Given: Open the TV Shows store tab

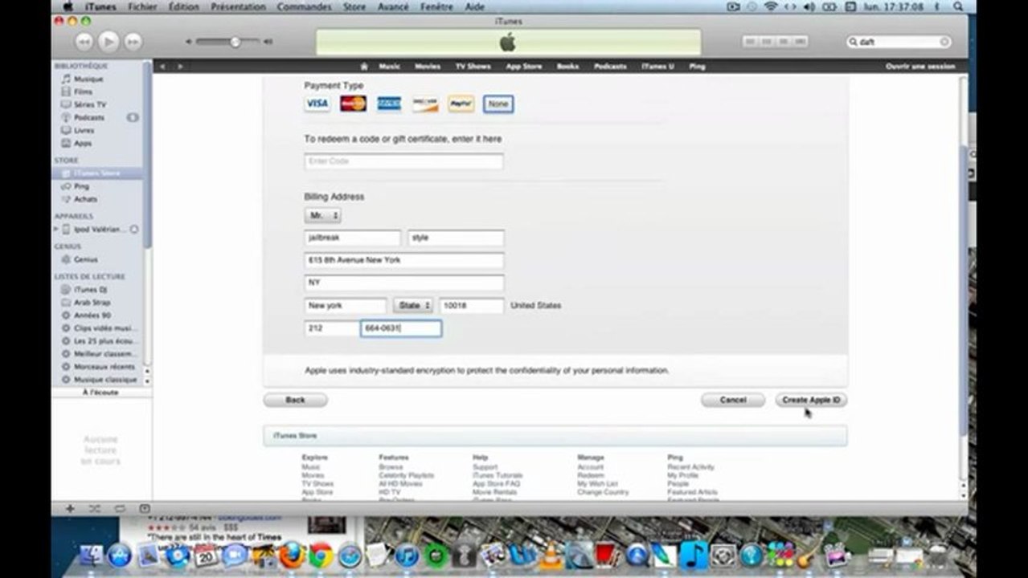Looking at the screenshot, I should point(473,67).
